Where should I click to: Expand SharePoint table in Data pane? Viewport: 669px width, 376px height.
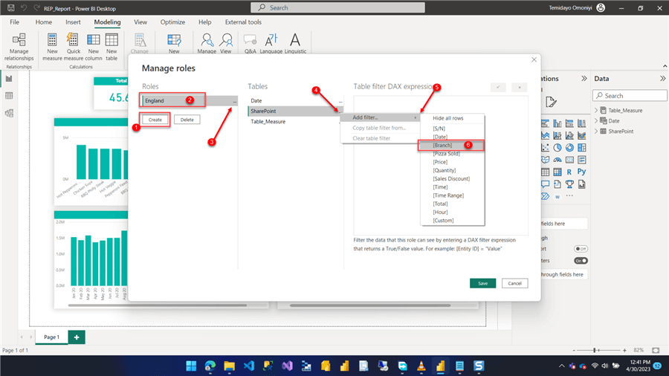pyautogui.click(x=596, y=132)
